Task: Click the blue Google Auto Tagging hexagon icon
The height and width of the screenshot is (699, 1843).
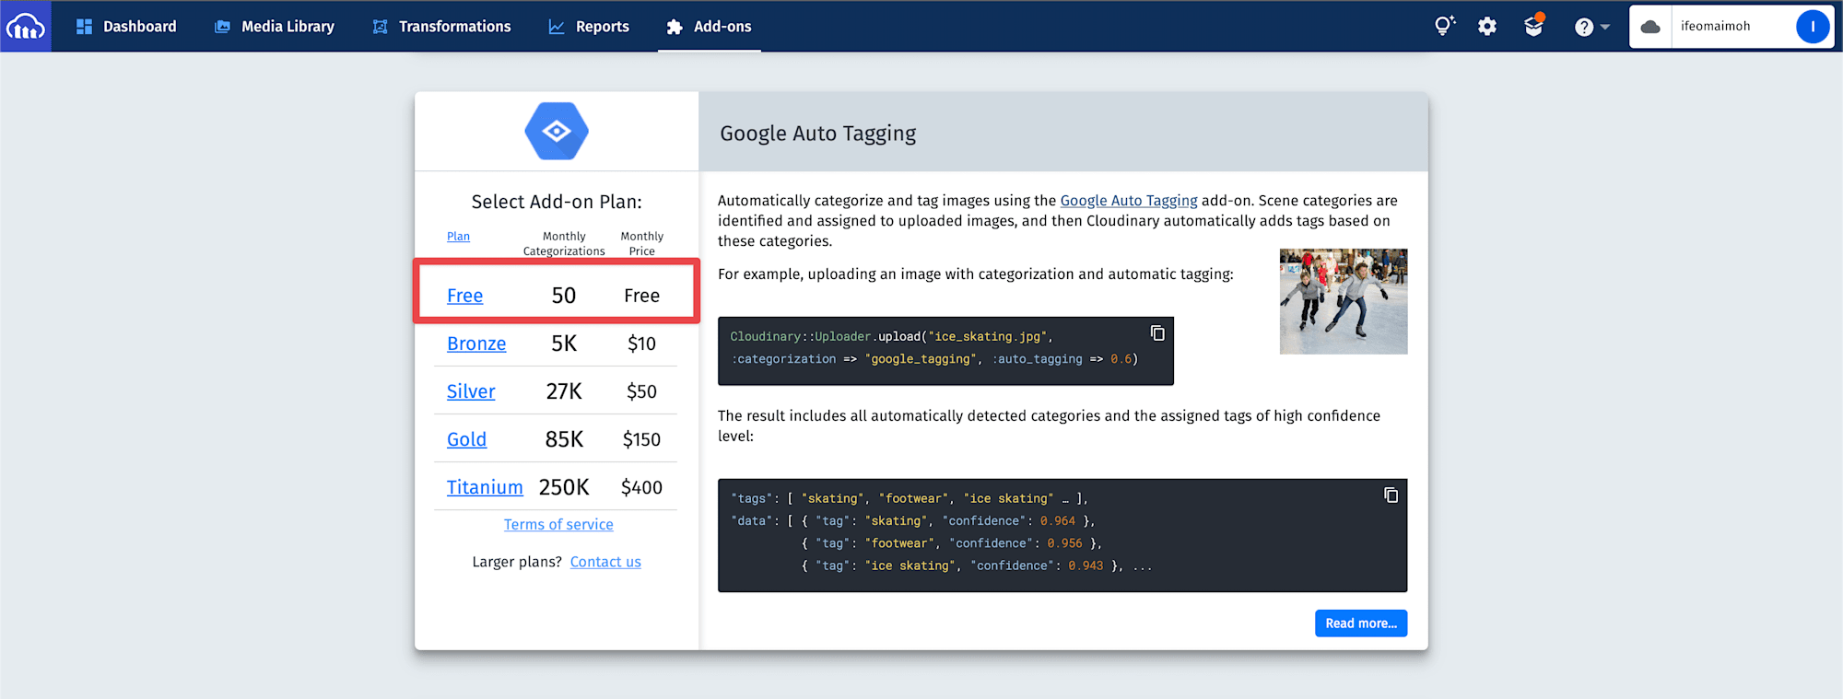Action: pyautogui.click(x=557, y=131)
